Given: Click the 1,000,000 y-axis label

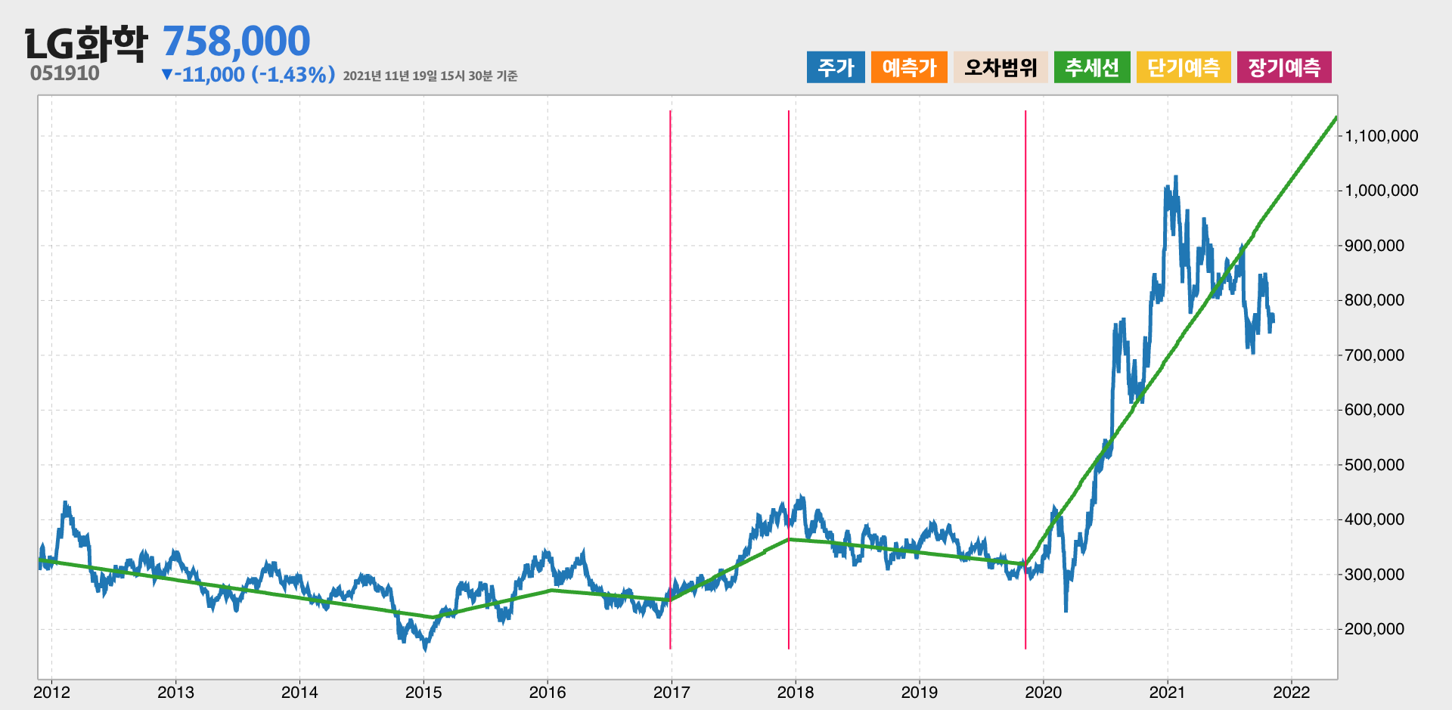Looking at the screenshot, I should [x=1382, y=191].
